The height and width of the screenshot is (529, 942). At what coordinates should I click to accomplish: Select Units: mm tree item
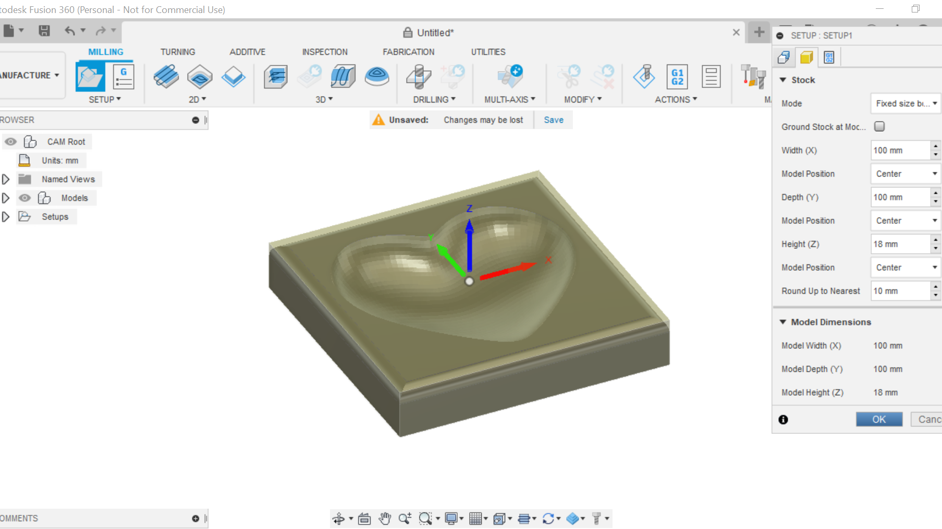tap(60, 160)
